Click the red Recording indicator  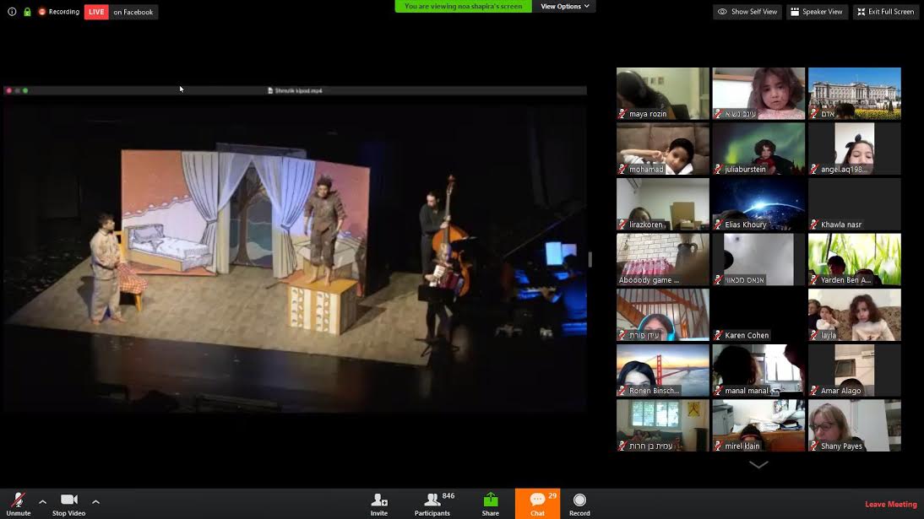(x=58, y=12)
